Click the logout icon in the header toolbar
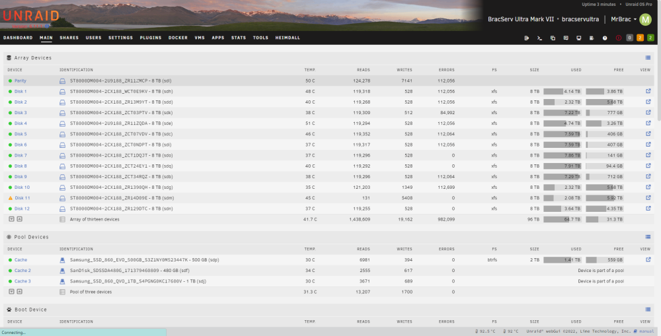661x336 pixels. 527,38
